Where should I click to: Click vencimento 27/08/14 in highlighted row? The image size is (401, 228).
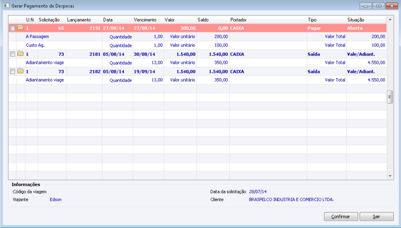coord(144,28)
